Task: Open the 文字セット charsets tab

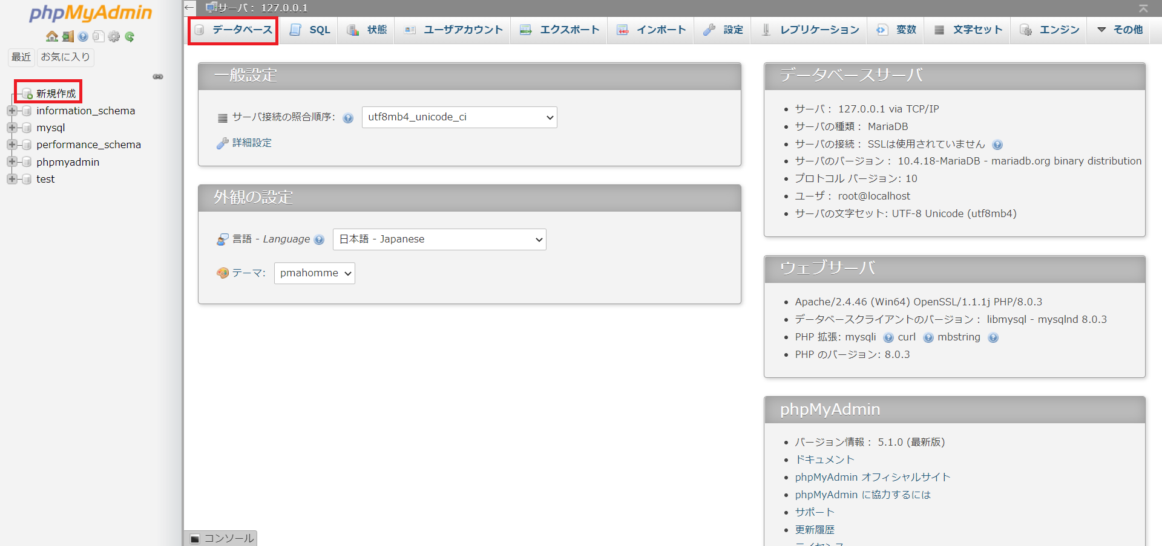Action: (968, 30)
